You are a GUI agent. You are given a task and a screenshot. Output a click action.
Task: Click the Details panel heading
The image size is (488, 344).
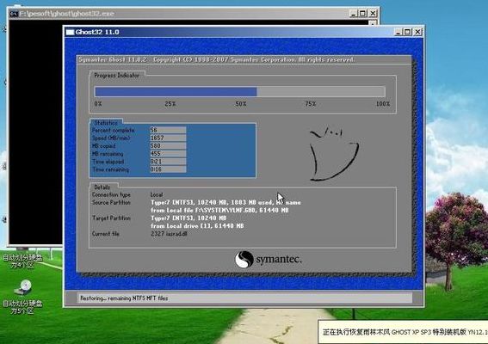click(102, 187)
